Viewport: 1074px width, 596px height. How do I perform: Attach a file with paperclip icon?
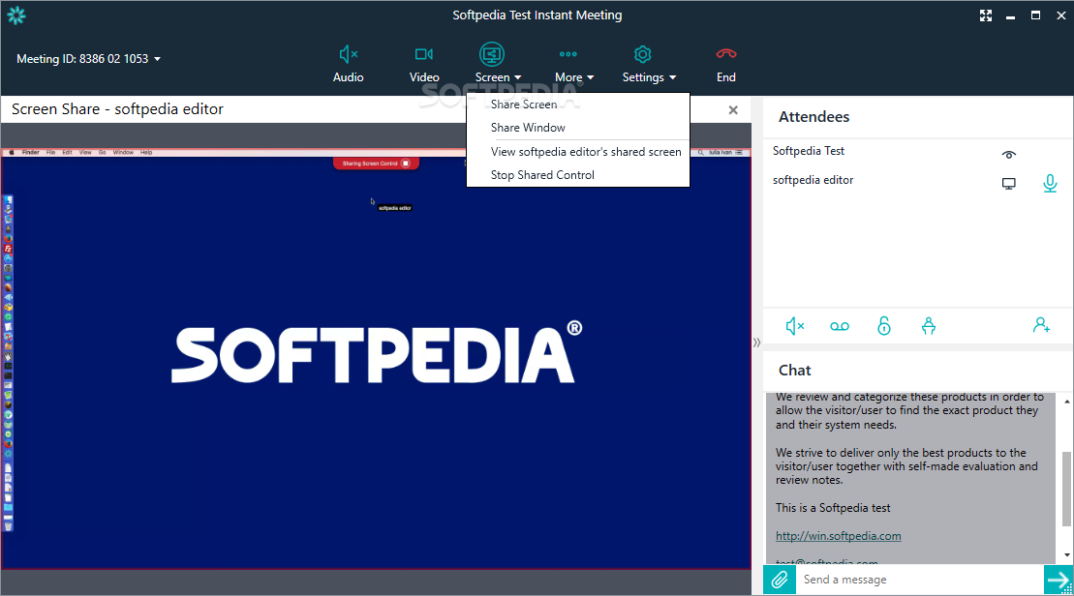780,580
